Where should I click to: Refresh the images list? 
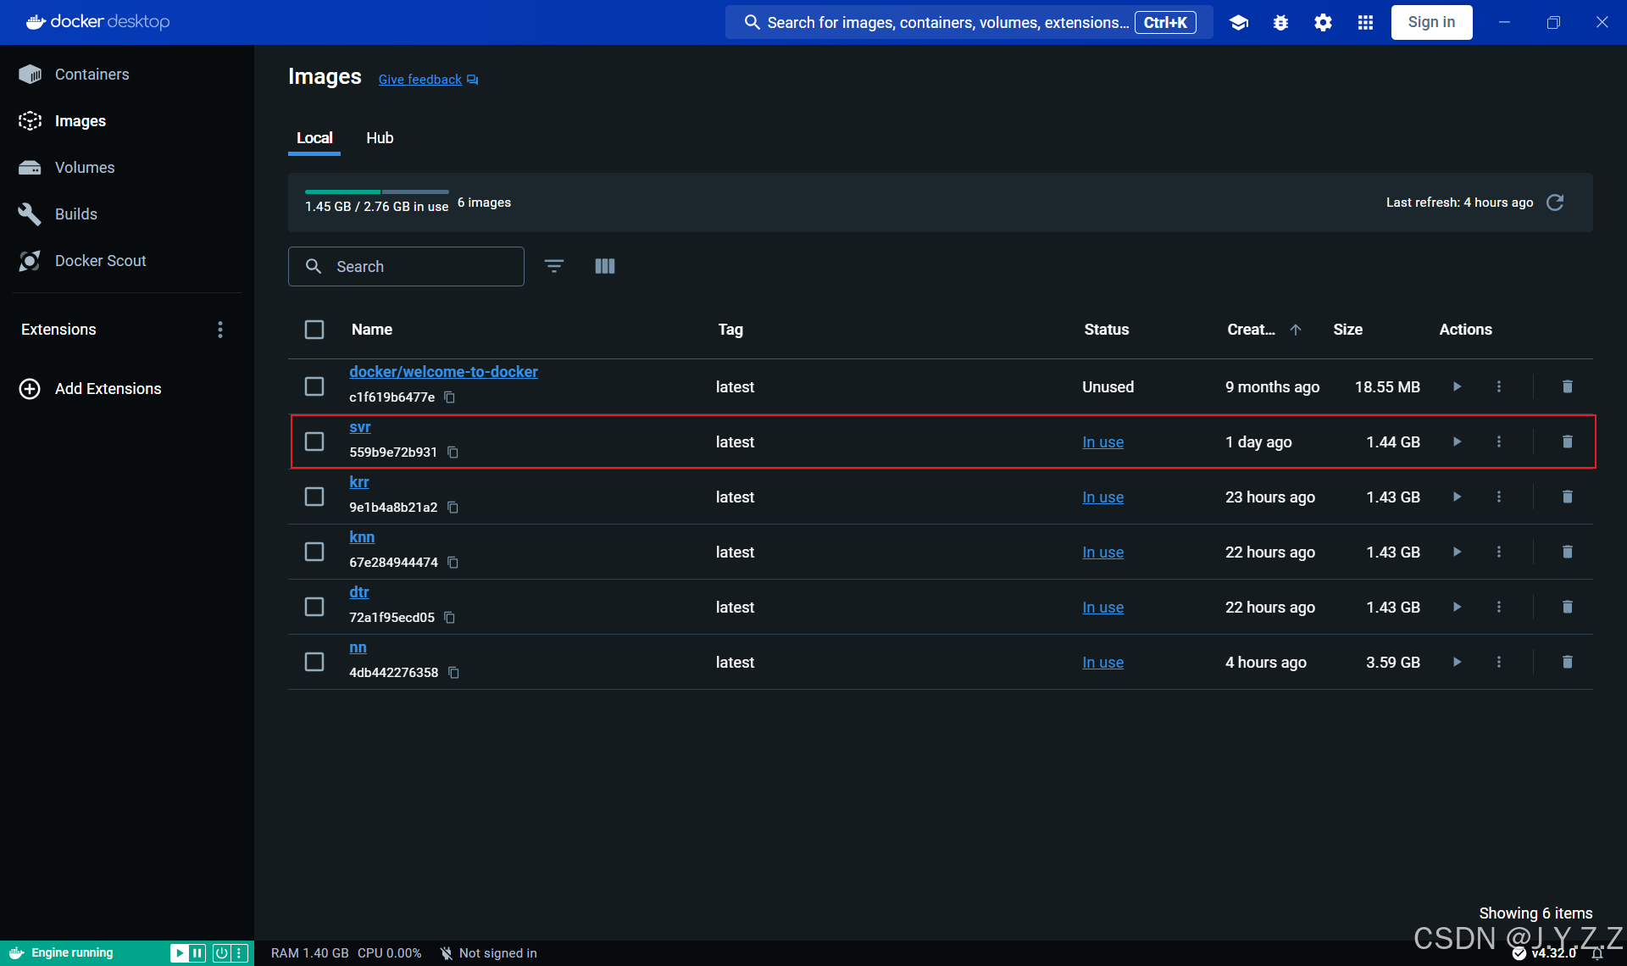pos(1555,203)
